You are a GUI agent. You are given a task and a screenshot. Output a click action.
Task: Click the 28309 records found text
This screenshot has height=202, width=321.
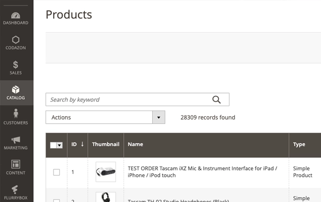pos(208,117)
